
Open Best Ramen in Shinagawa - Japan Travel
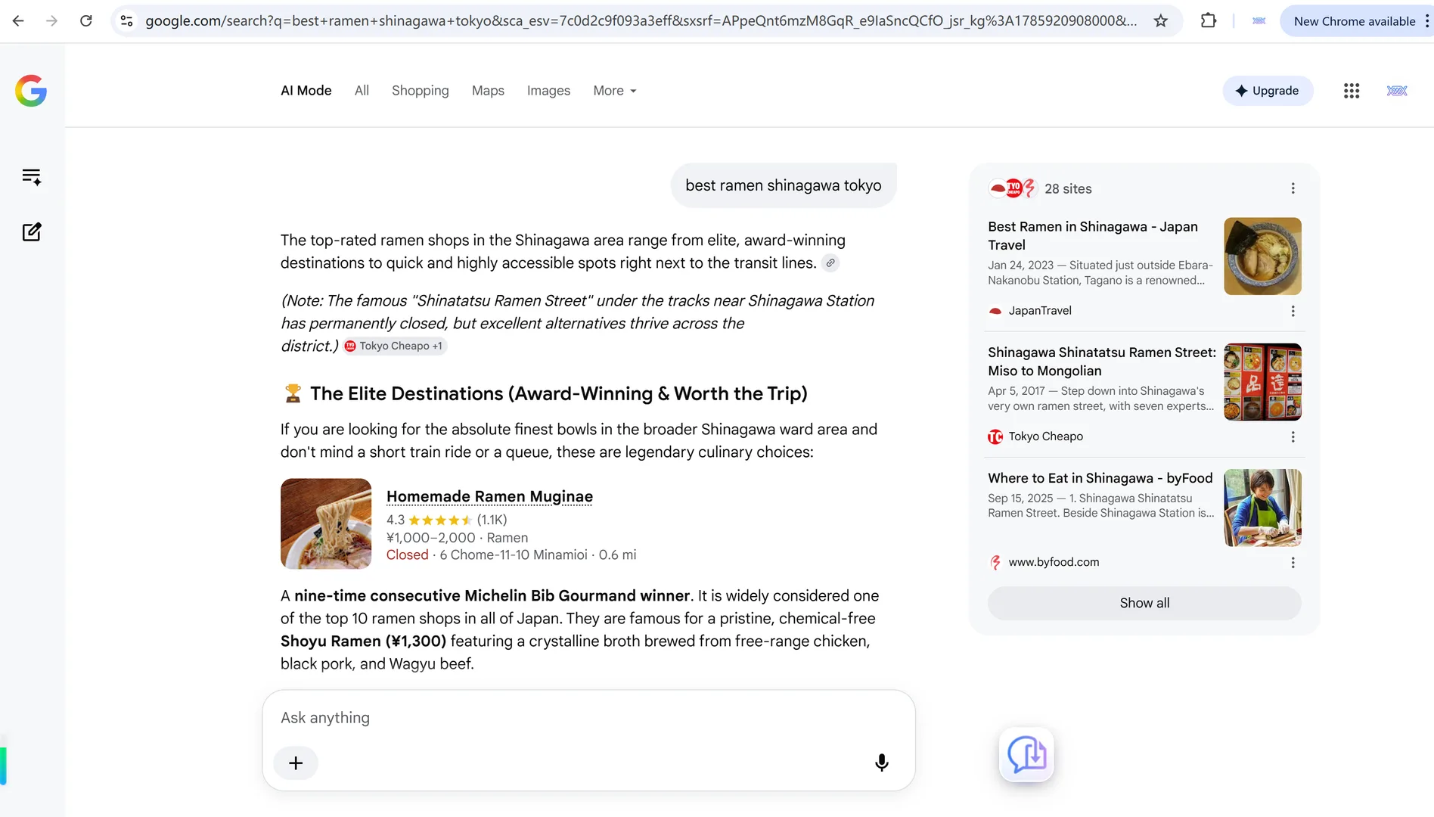click(1092, 235)
